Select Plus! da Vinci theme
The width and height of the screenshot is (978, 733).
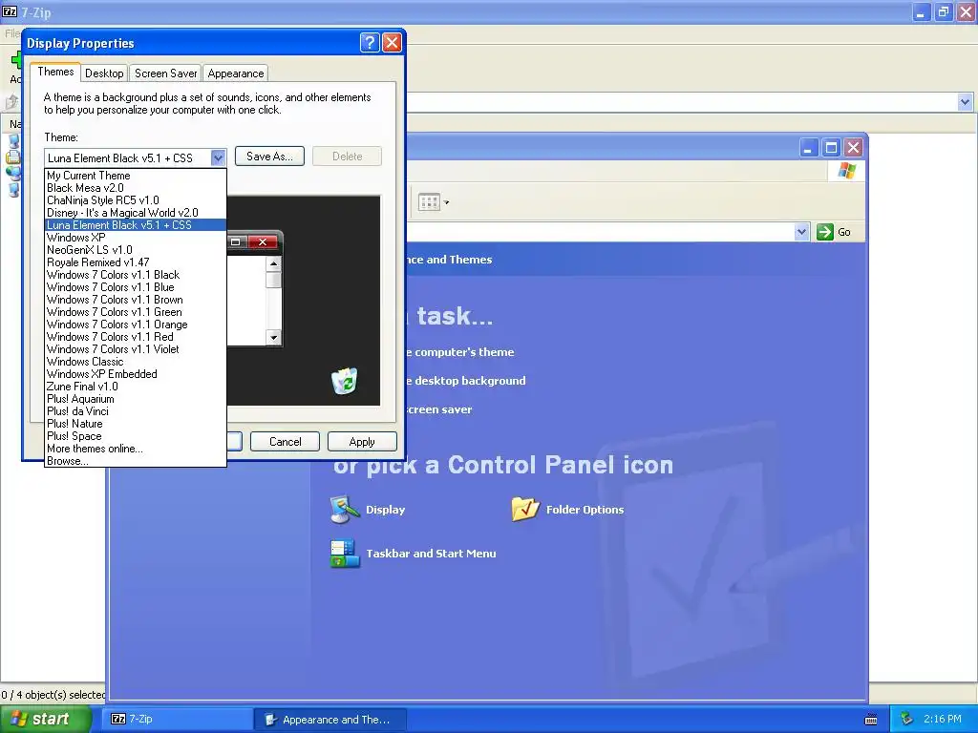136,411
